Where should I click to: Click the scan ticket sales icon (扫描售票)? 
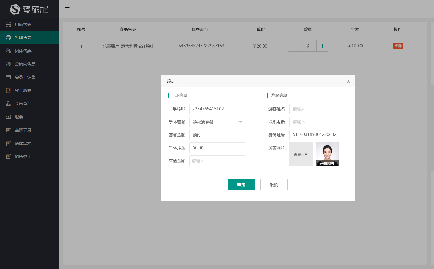(8, 24)
